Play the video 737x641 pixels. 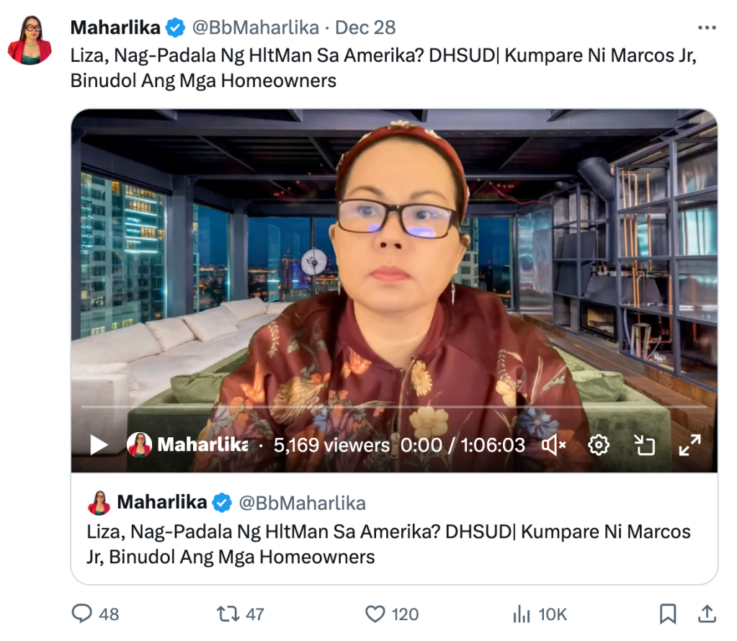tap(99, 444)
